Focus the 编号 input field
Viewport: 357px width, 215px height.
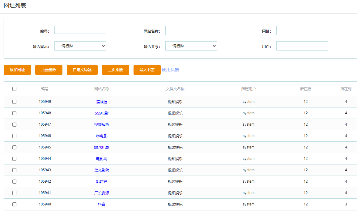point(80,30)
